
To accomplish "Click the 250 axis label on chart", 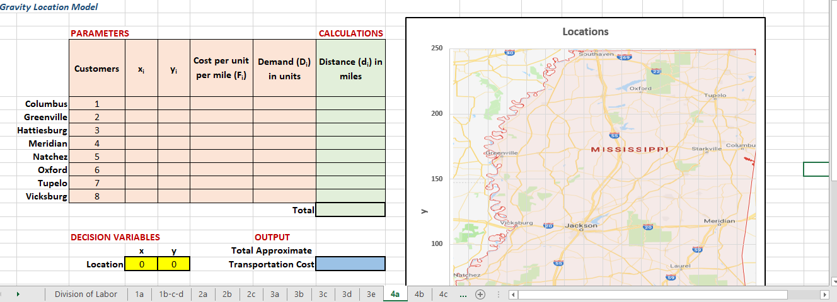I will (437, 48).
